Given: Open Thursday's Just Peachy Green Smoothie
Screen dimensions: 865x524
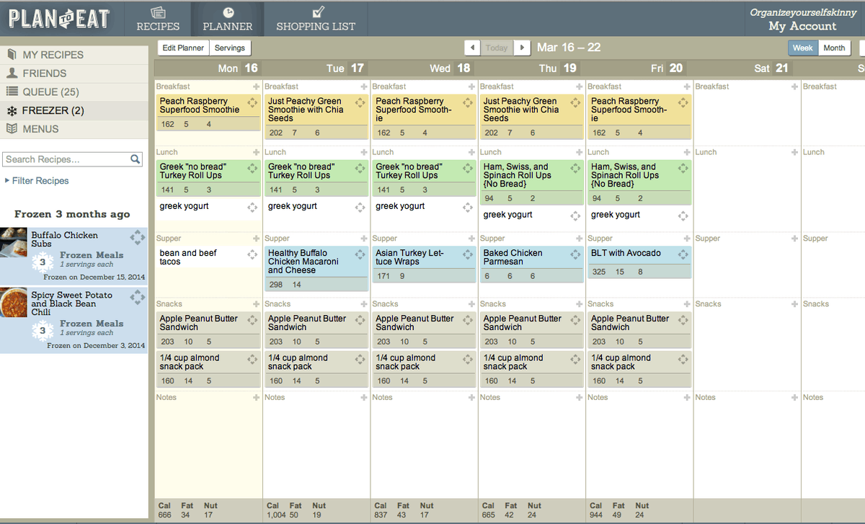Looking at the screenshot, I should coord(520,110).
